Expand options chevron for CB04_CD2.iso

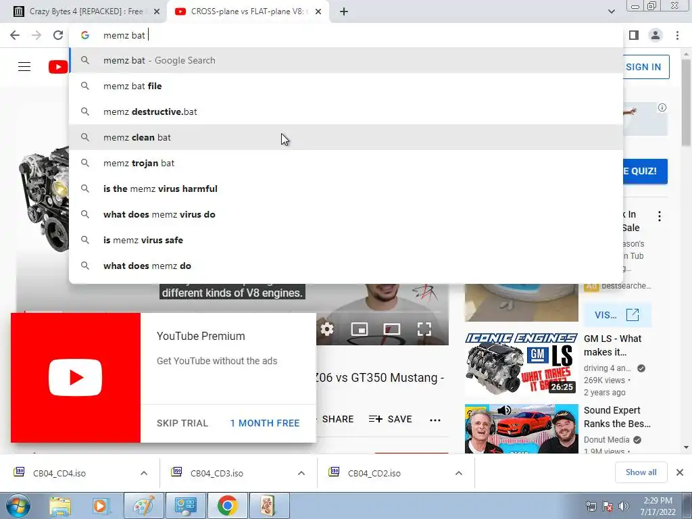coord(459,473)
